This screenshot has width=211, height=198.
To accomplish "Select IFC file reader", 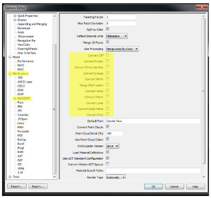I will 20,111.
